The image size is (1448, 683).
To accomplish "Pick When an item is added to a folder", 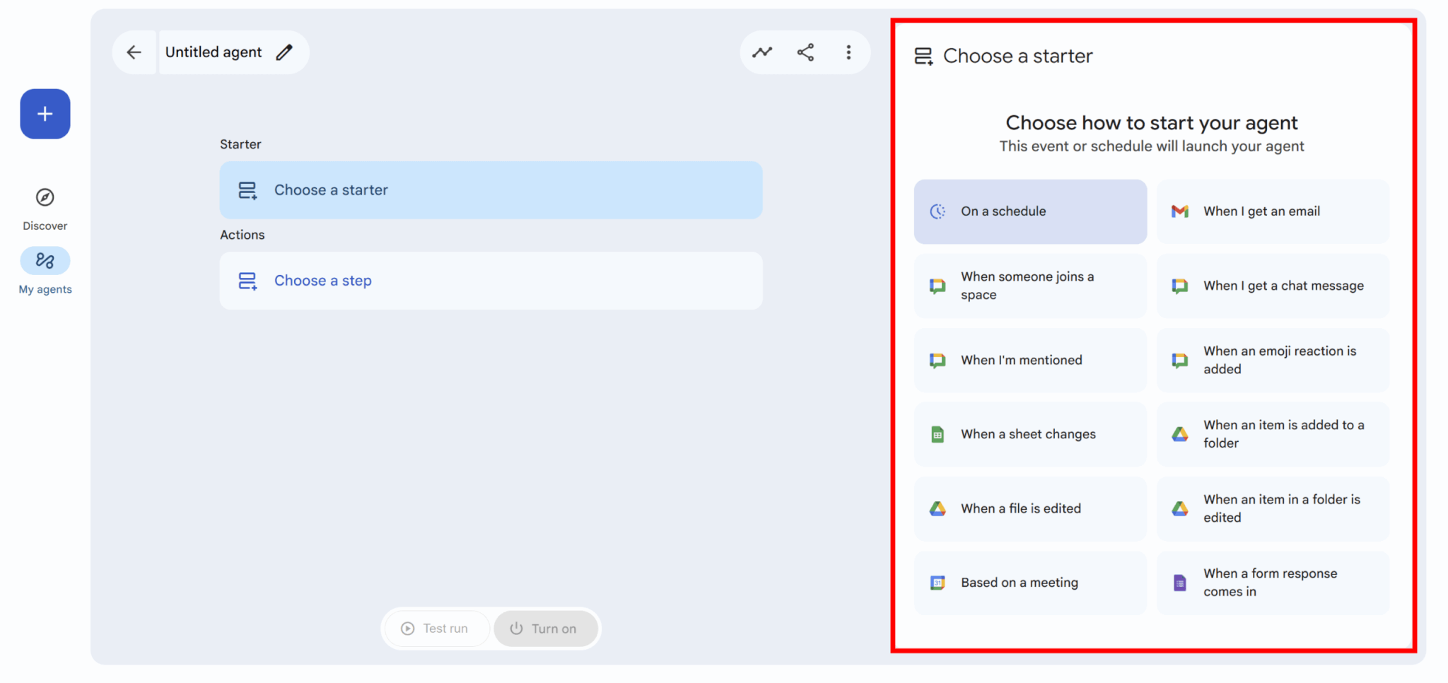I will coord(1273,434).
